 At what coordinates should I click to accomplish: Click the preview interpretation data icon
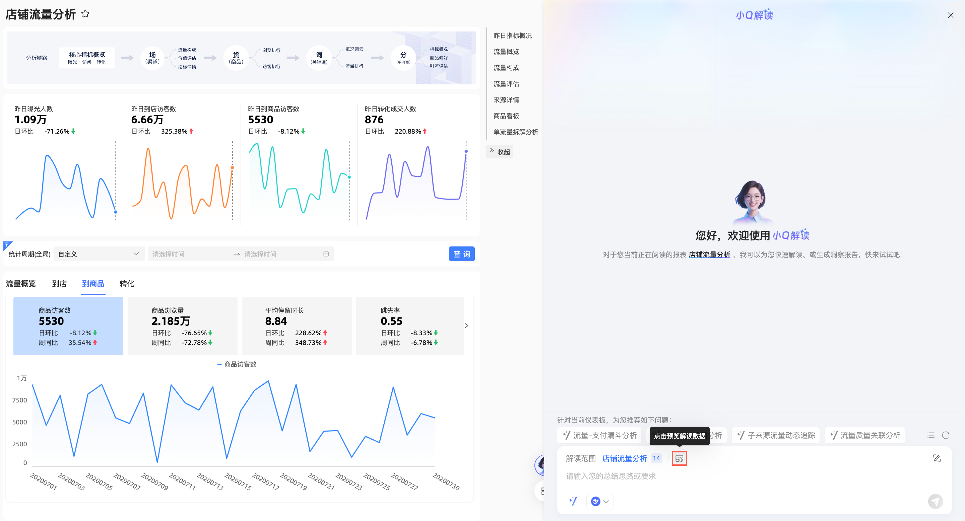click(679, 458)
